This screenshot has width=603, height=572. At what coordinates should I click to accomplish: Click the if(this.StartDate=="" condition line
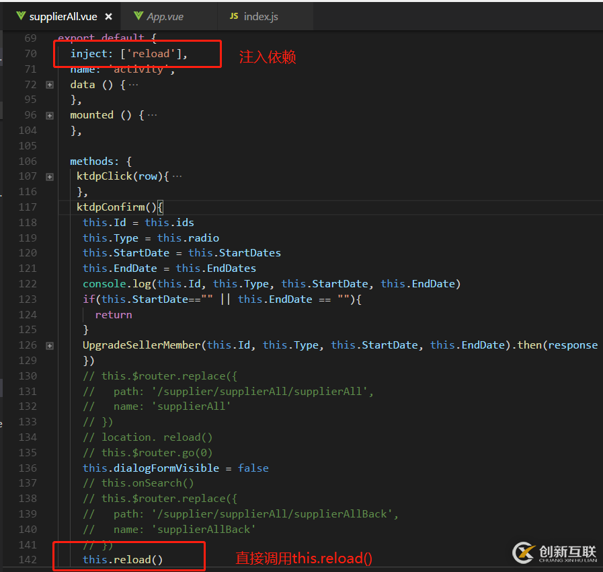223,299
